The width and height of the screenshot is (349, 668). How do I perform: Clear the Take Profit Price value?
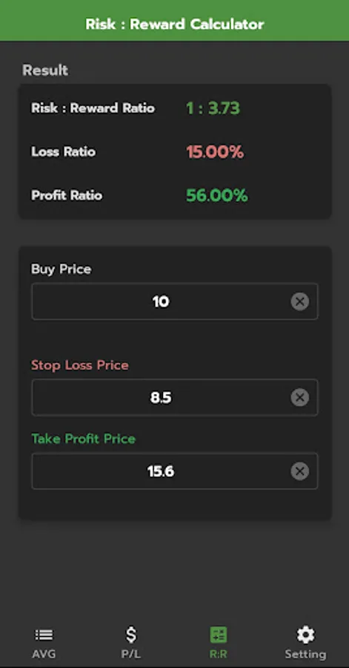[x=299, y=471]
